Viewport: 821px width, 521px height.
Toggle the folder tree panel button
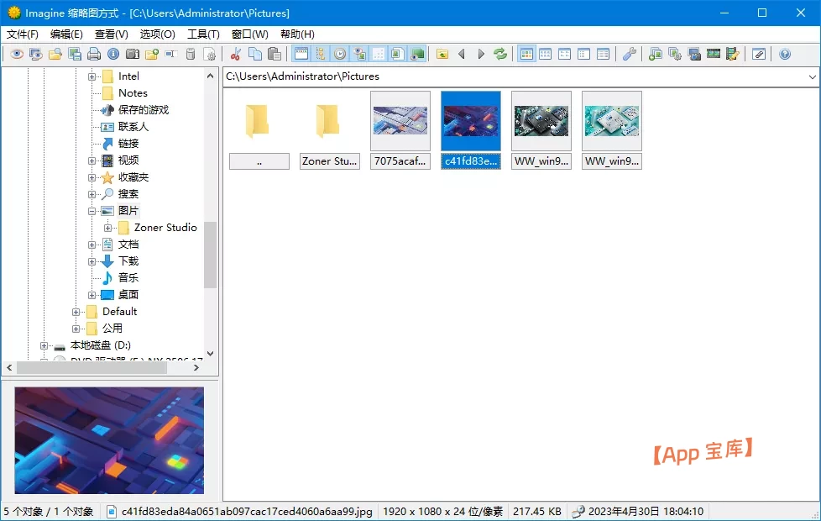tap(321, 54)
